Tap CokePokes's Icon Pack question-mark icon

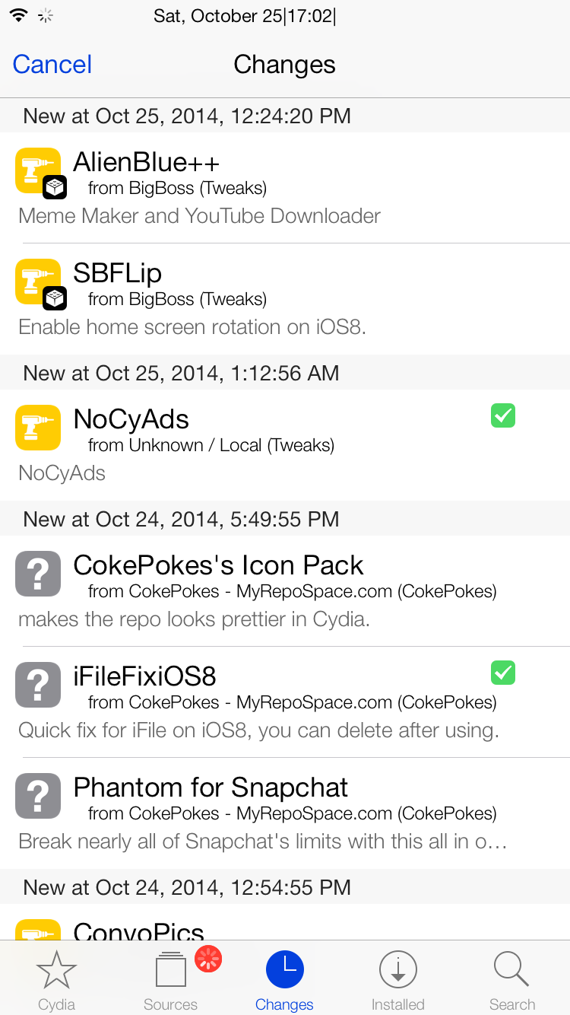coord(38,574)
